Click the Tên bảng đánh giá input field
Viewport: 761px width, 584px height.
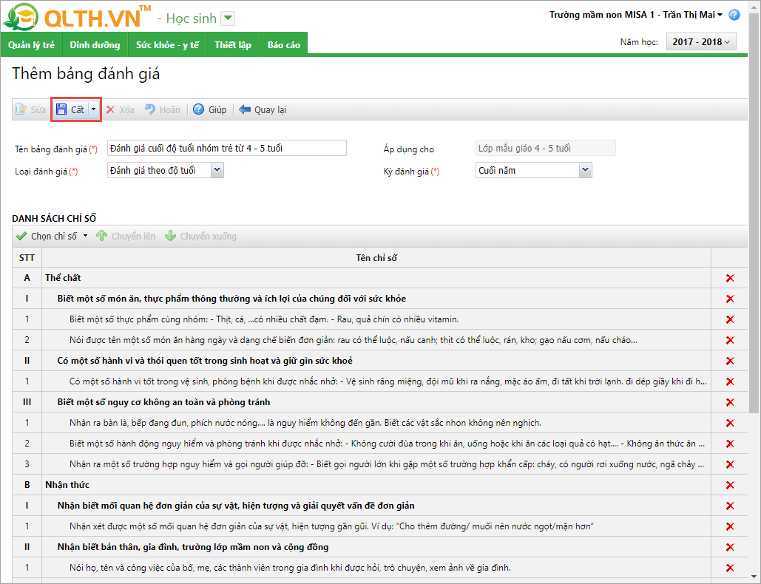point(226,148)
